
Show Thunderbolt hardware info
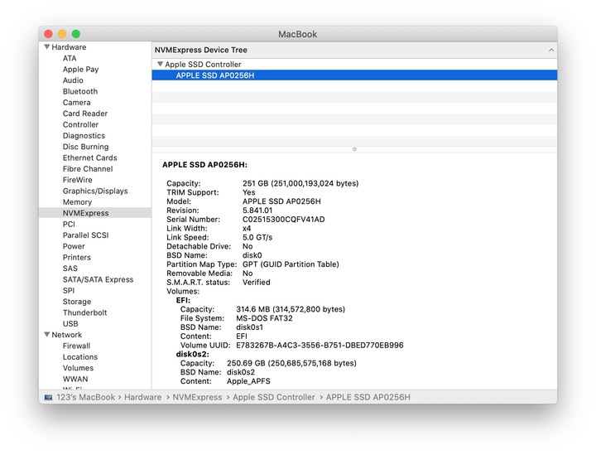pos(84,312)
